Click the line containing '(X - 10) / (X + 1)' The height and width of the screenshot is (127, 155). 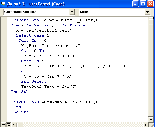point(74,66)
